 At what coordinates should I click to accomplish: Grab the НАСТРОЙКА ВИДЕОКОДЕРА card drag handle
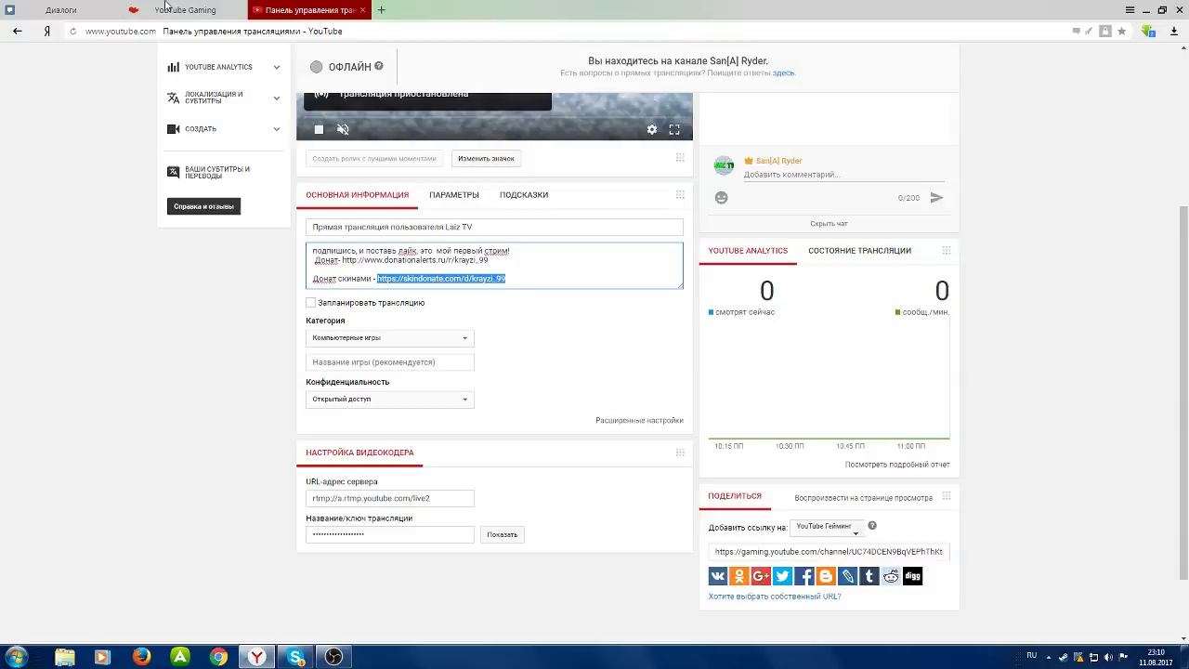680,453
